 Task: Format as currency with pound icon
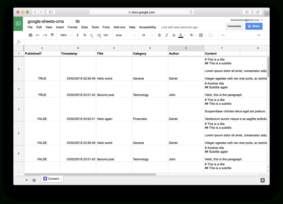pyautogui.click(x=77, y=35)
